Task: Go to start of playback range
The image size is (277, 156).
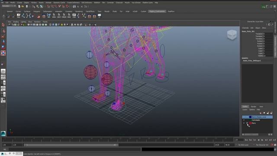Action: [246, 140]
